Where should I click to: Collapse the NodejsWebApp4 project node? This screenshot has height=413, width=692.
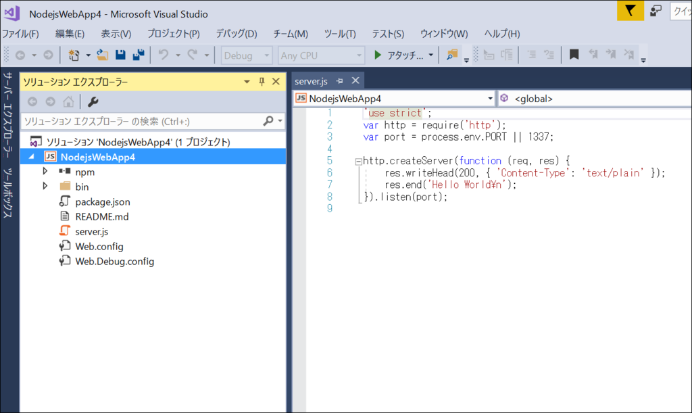(32, 157)
